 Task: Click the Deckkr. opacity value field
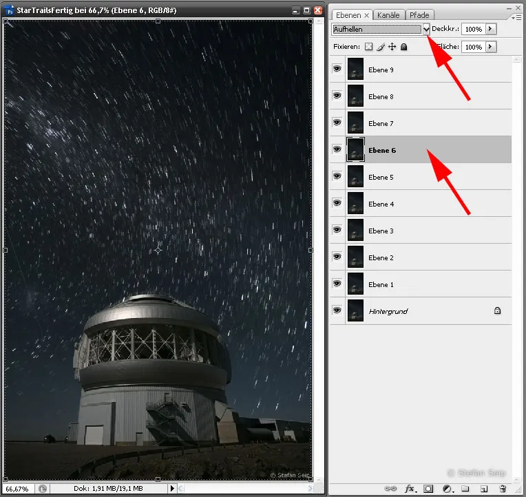474,29
